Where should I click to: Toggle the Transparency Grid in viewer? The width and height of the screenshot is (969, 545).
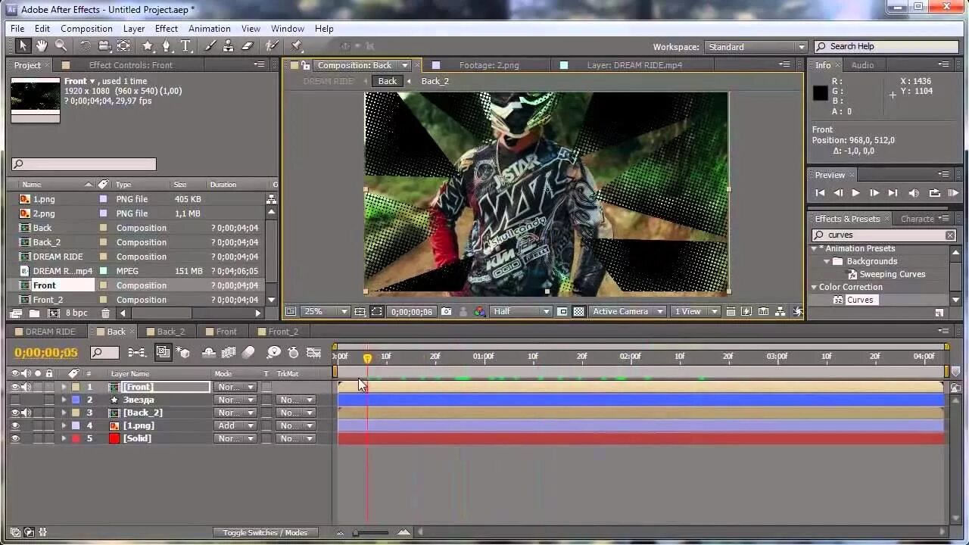tap(579, 311)
